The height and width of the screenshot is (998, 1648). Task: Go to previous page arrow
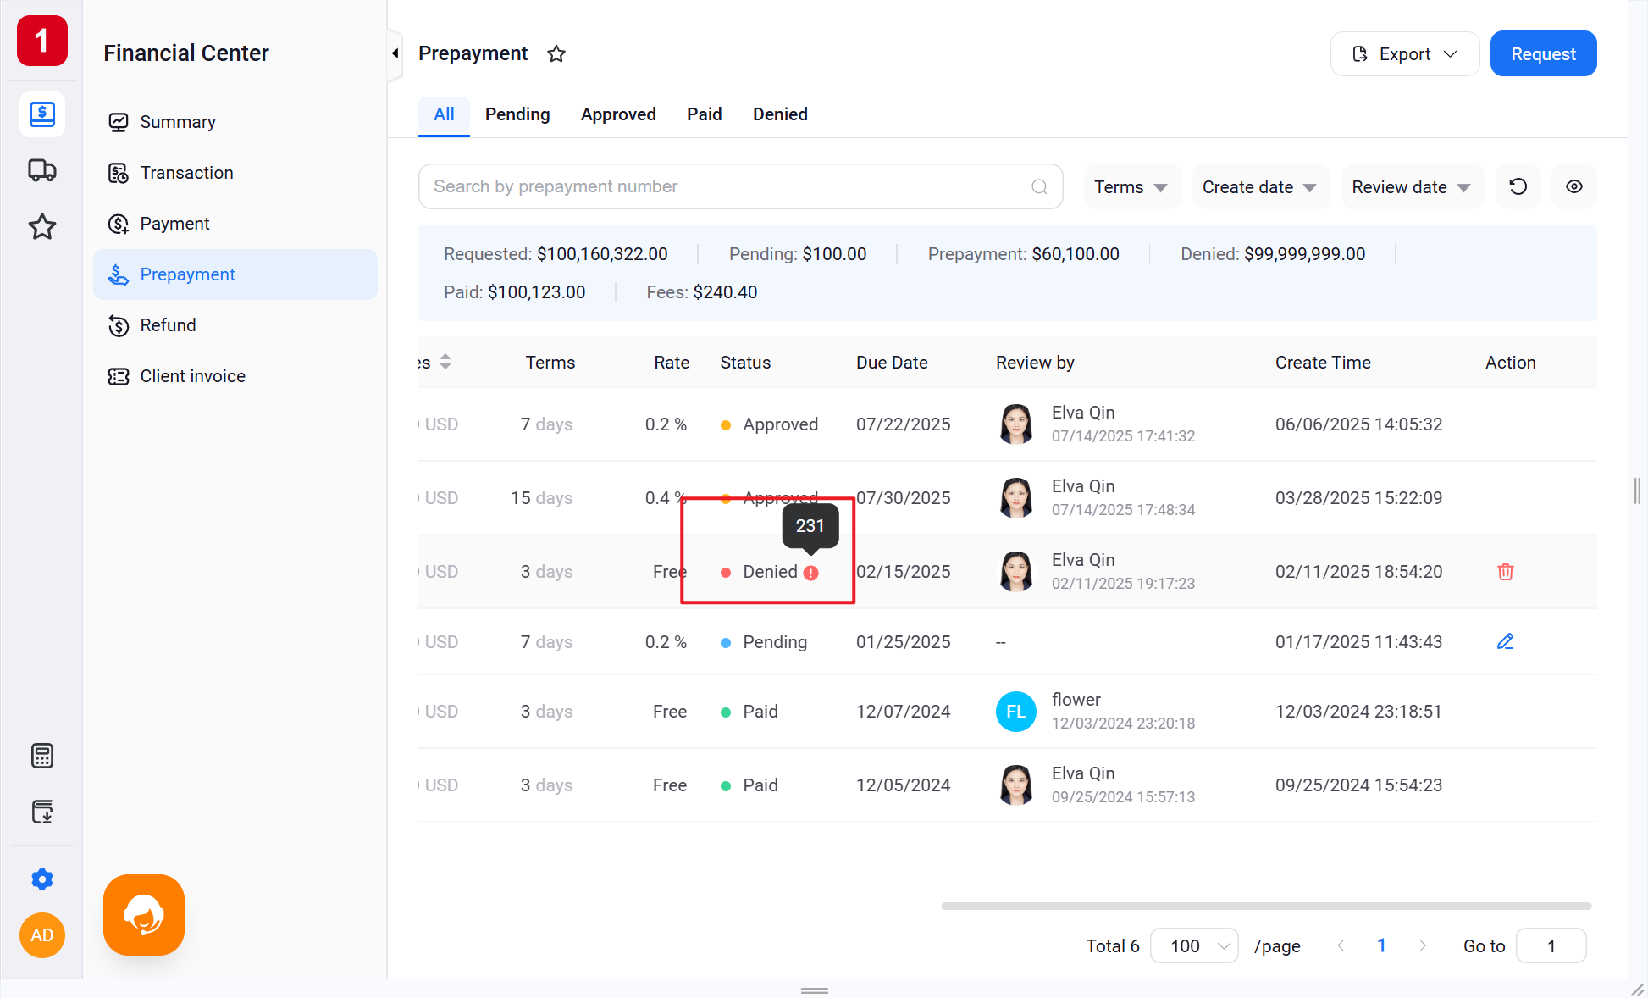[x=1341, y=945]
